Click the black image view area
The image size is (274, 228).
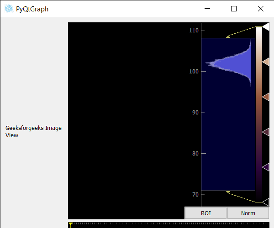pyautogui.click(x=126, y=120)
